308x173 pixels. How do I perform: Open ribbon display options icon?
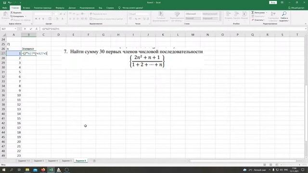[282, 2]
